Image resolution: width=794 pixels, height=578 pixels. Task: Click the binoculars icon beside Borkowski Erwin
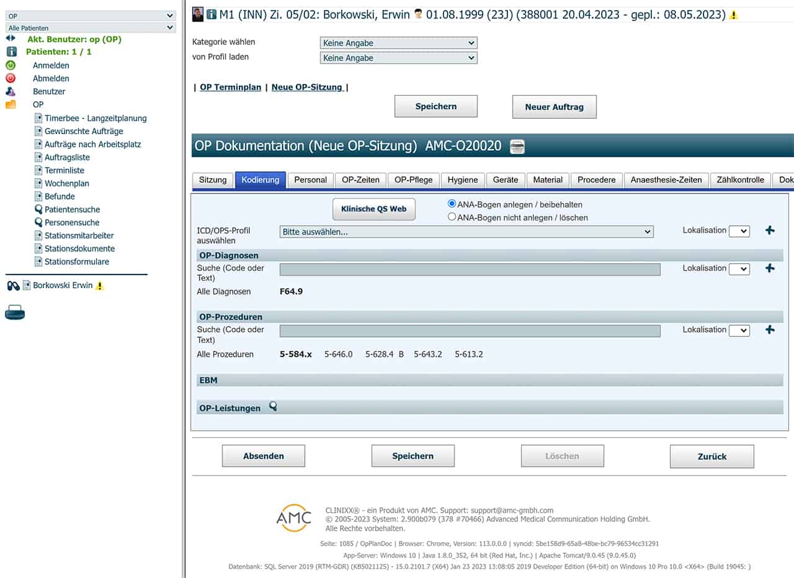click(13, 286)
